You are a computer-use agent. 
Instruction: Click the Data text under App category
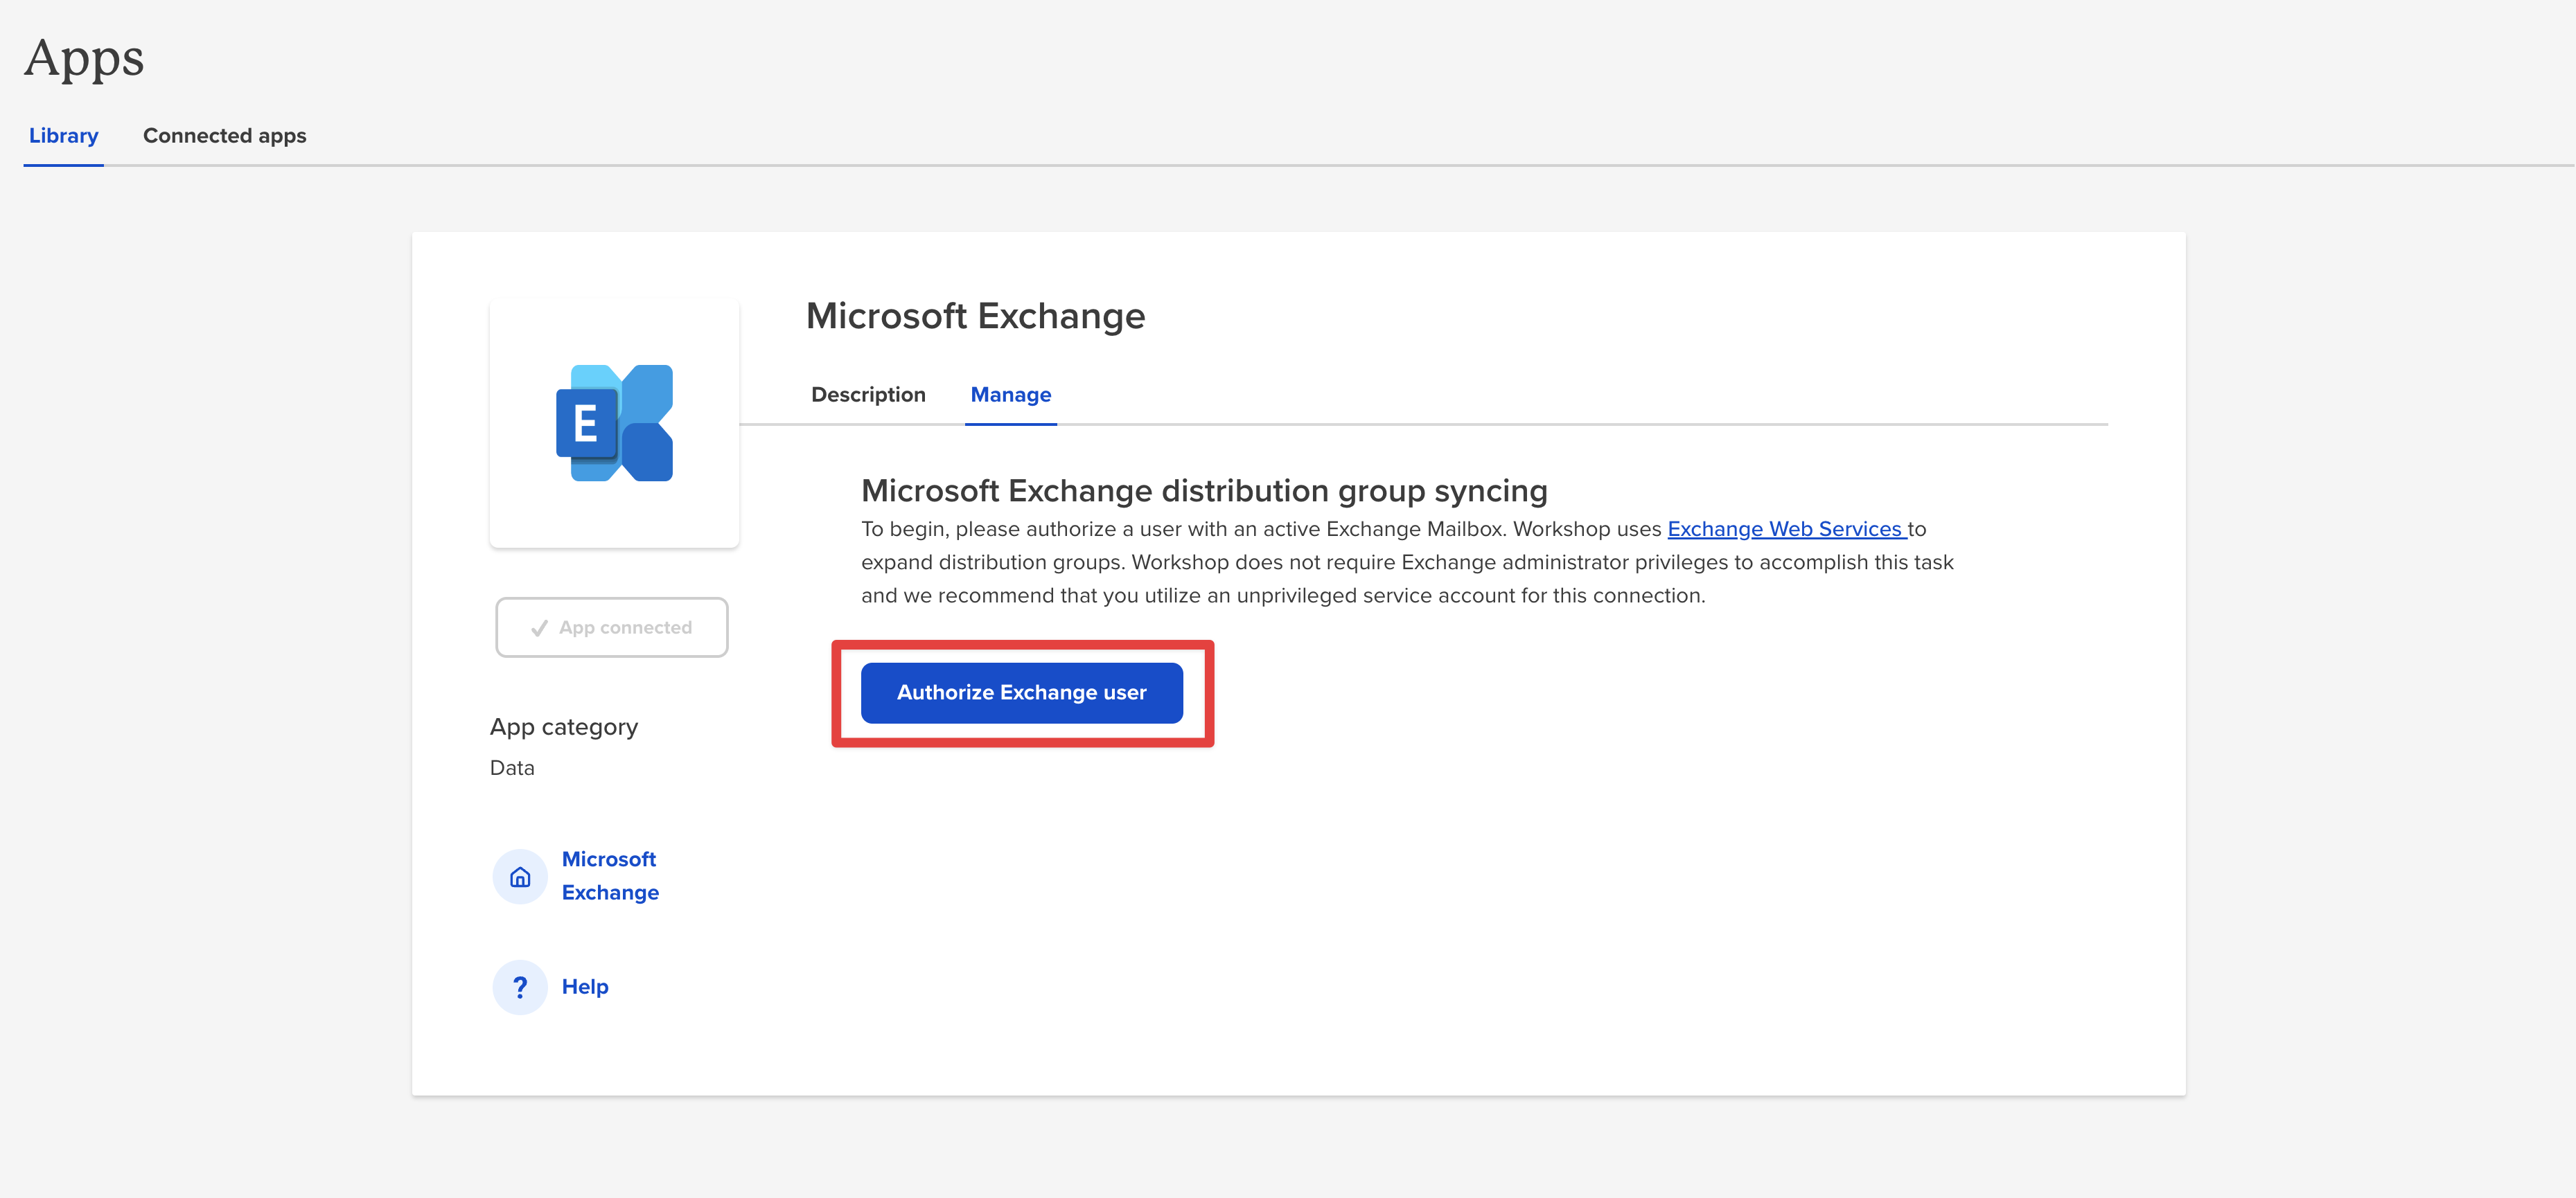pyautogui.click(x=512, y=767)
